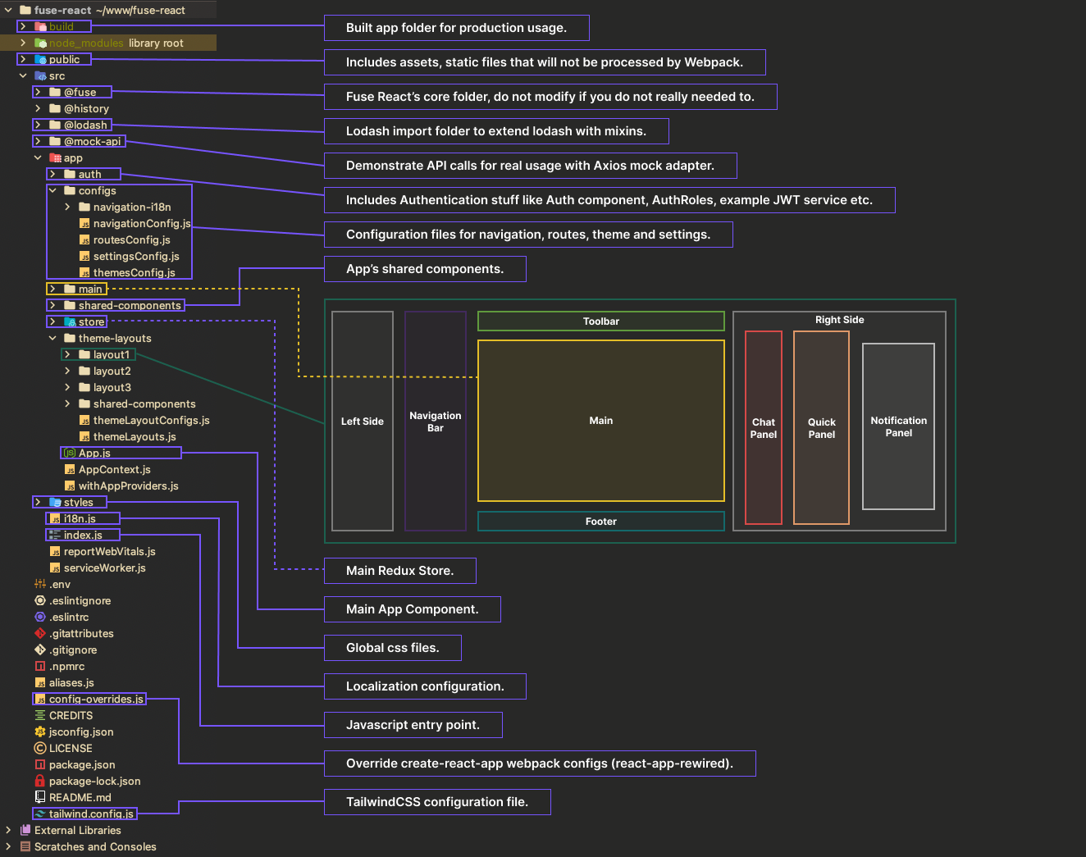Click the .eslintrc file icon

click(x=40, y=618)
